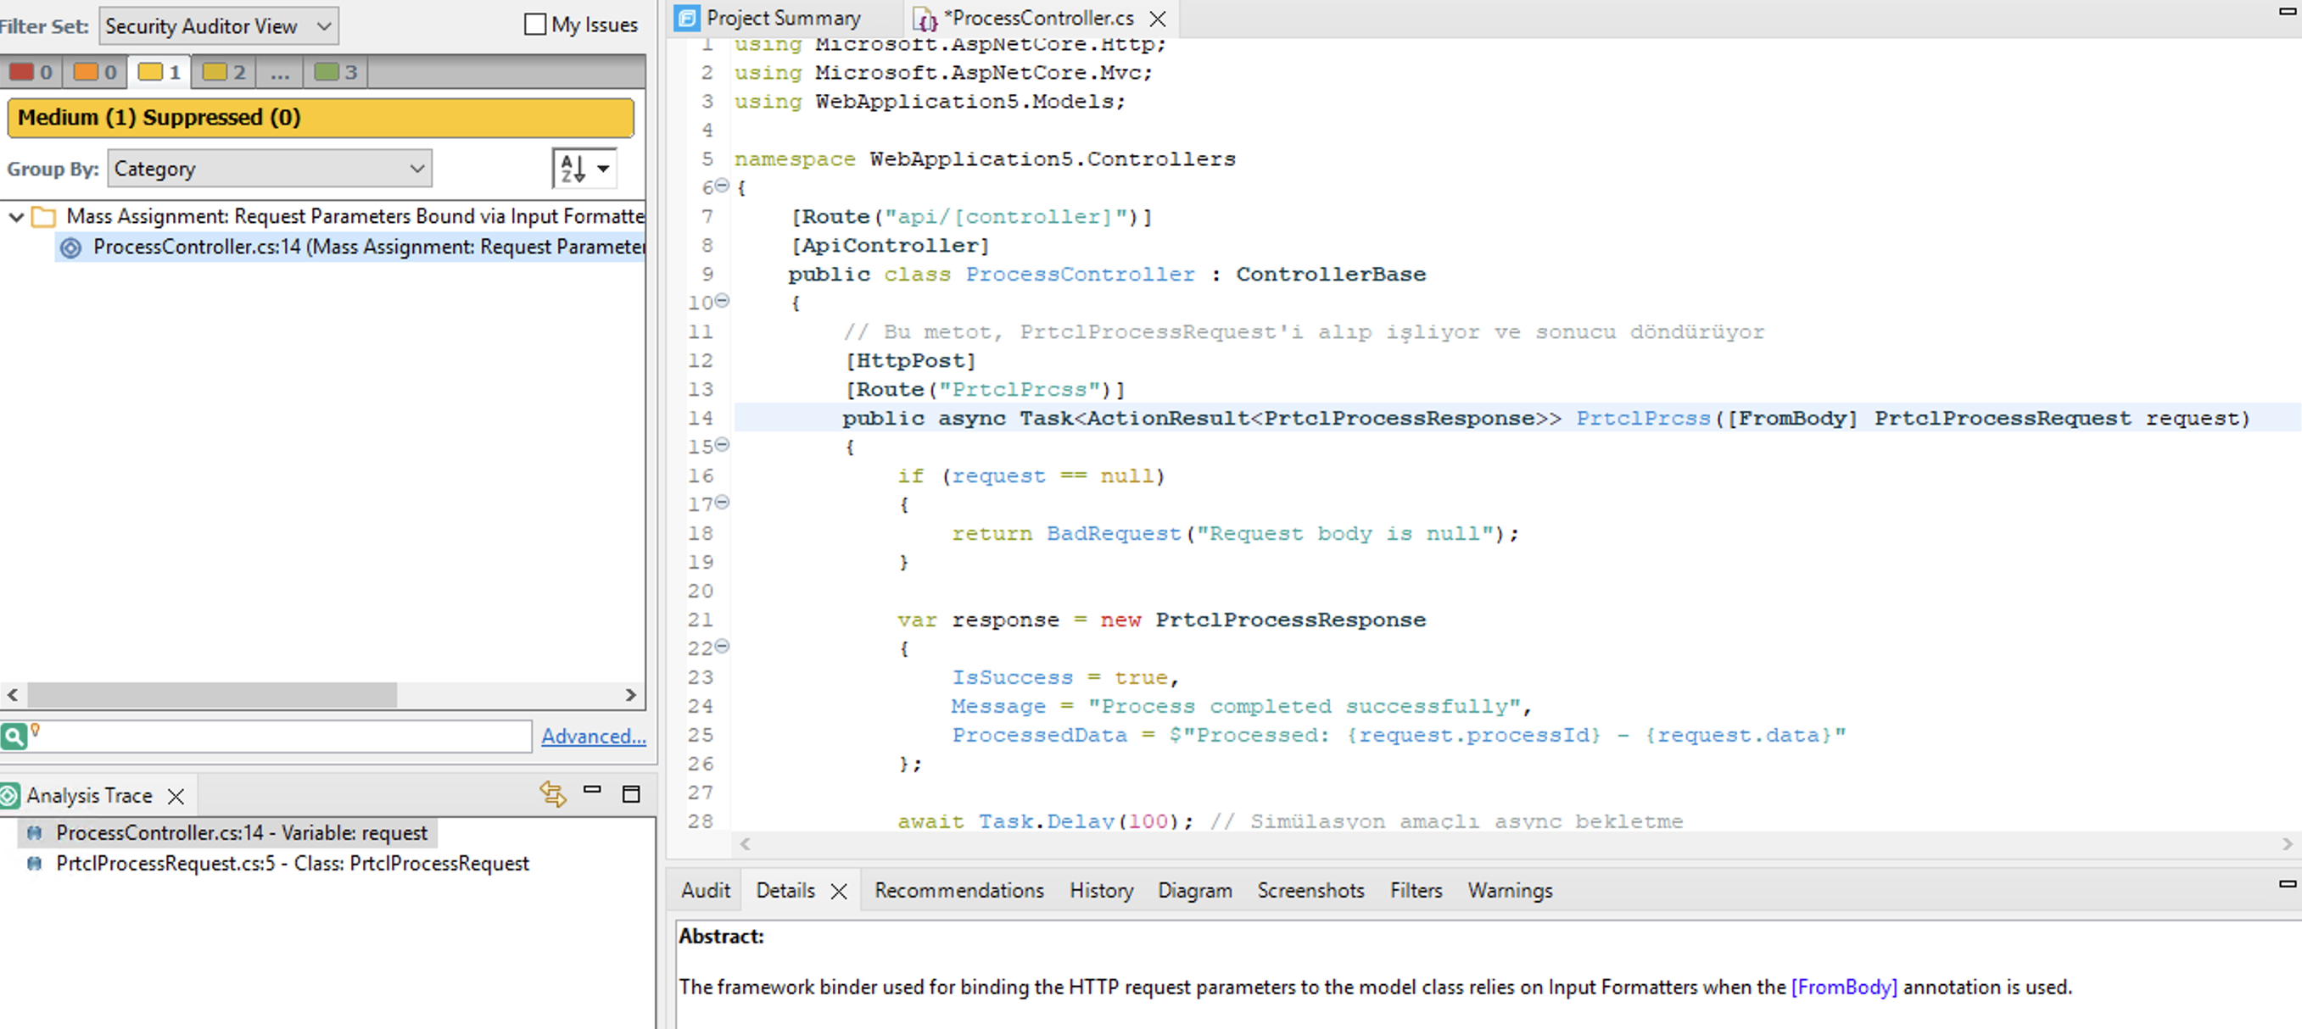Maximize the Analysis Trace panel
The height and width of the screenshot is (1029, 2302).
coord(631,794)
